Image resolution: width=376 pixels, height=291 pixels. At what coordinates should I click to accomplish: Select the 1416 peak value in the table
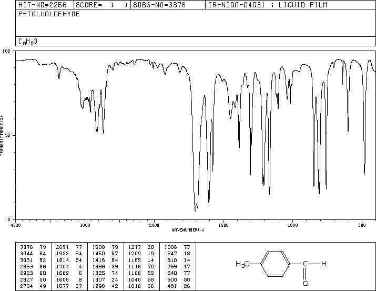coord(98,260)
